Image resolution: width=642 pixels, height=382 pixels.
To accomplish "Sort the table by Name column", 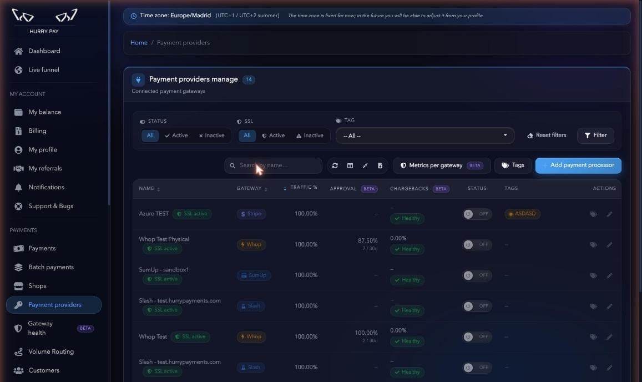I will click(x=149, y=189).
